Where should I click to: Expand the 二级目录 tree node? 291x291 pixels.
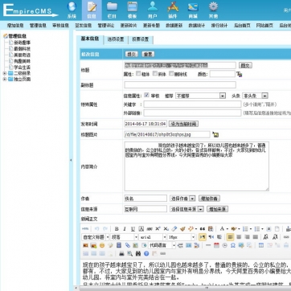5,73
